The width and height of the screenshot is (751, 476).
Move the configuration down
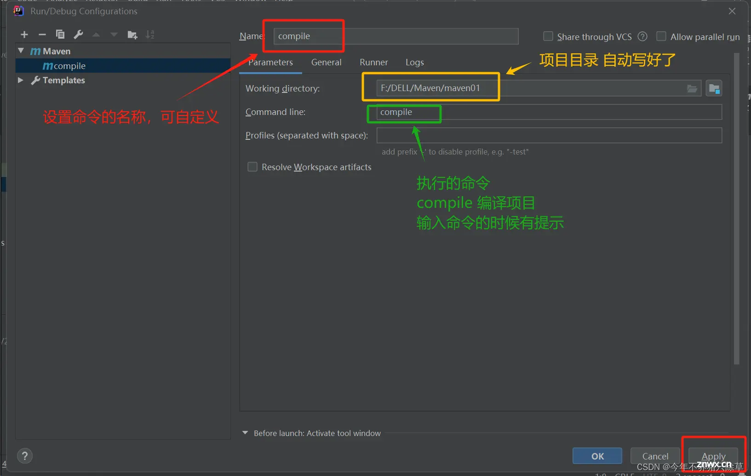[114, 34]
